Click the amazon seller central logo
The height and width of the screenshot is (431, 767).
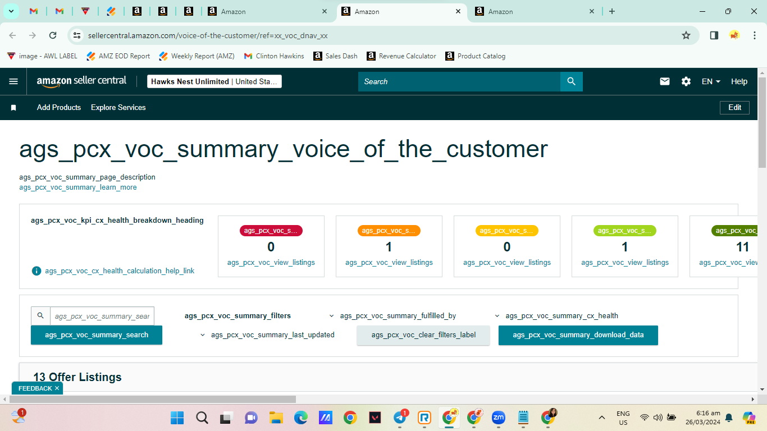pyautogui.click(x=82, y=81)
